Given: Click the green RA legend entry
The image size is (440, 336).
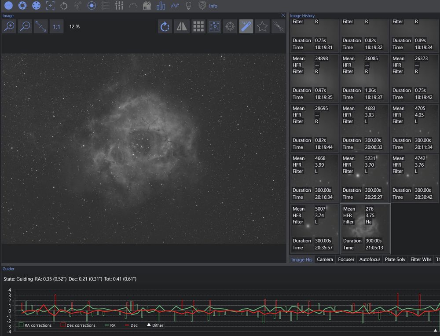Looking at the screenshot, I should pyautogui.click(x=110, y=325).
